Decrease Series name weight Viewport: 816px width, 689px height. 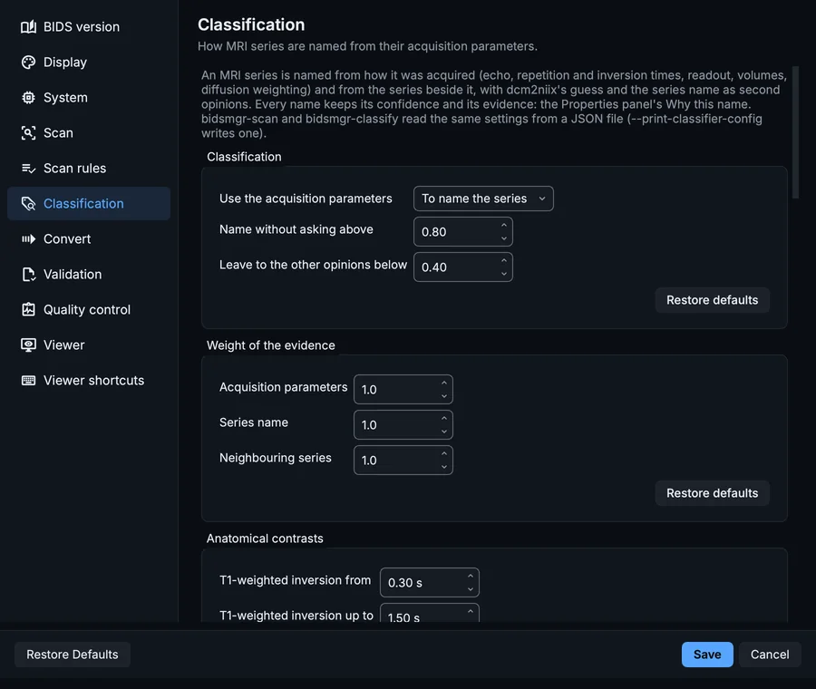click(444, 432)
